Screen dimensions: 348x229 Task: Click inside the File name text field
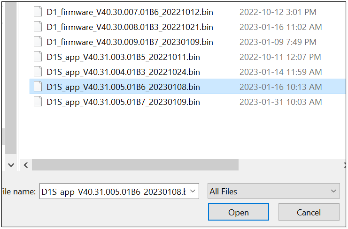point(114,191)
